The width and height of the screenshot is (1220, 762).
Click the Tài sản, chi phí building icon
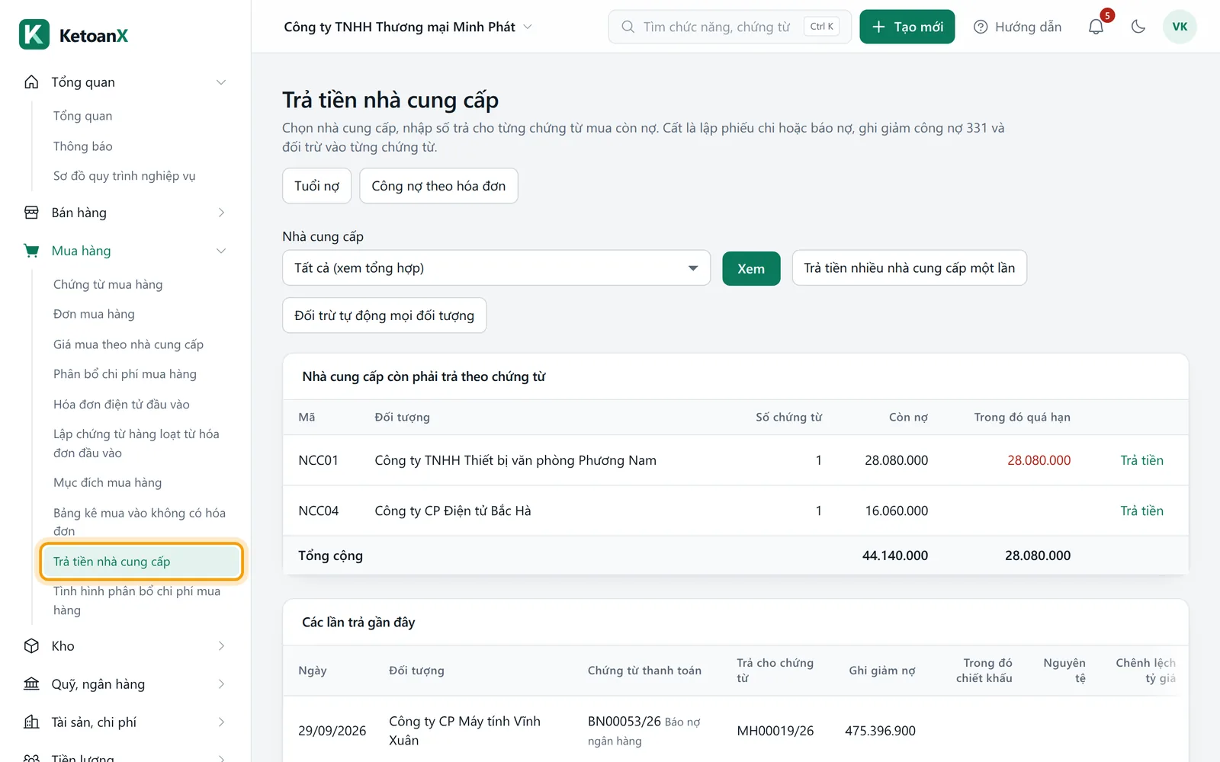[x=31, y=722]
